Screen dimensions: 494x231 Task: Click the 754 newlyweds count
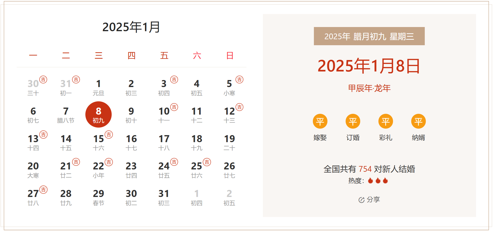365,169
